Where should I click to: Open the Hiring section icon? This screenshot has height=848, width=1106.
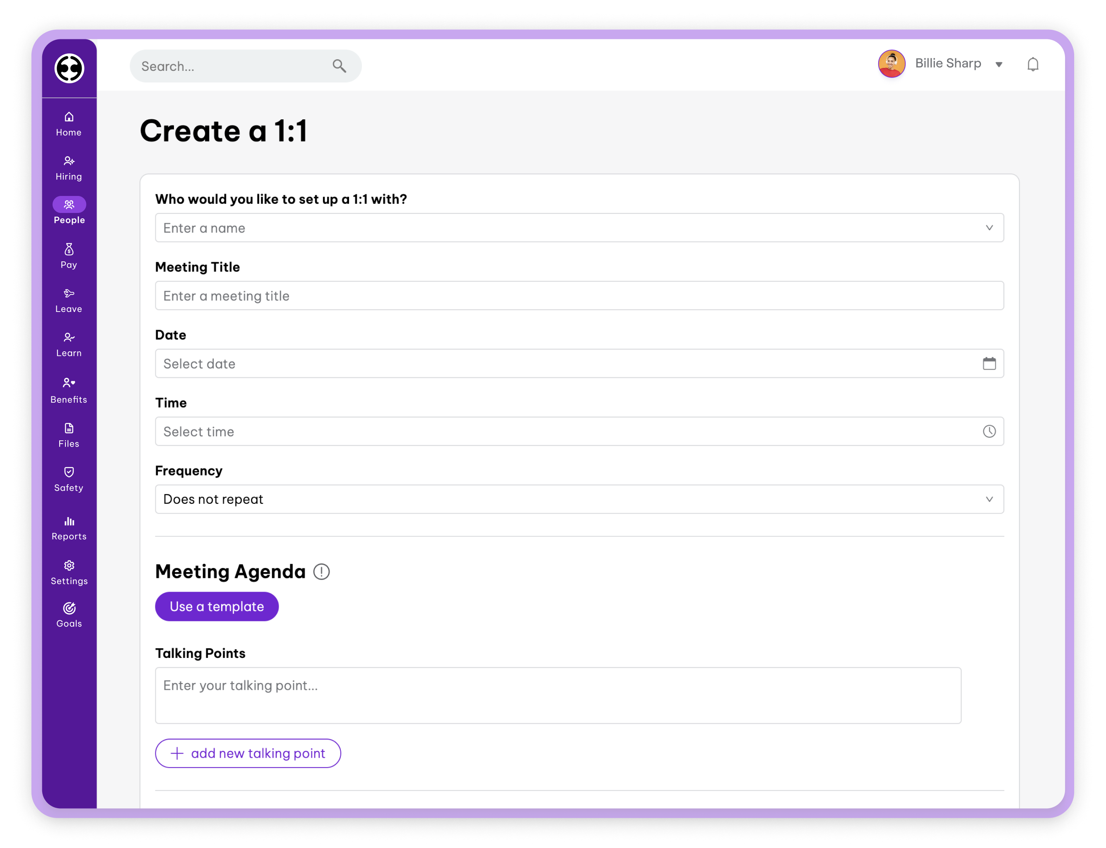[x=69, y=162]
